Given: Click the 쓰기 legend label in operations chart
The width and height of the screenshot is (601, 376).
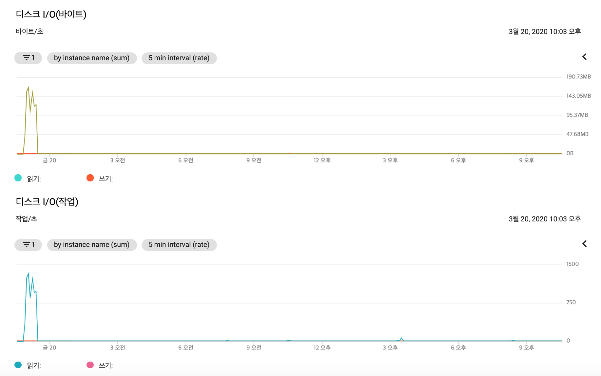Looking at the screenshot, I should point(106,366).
